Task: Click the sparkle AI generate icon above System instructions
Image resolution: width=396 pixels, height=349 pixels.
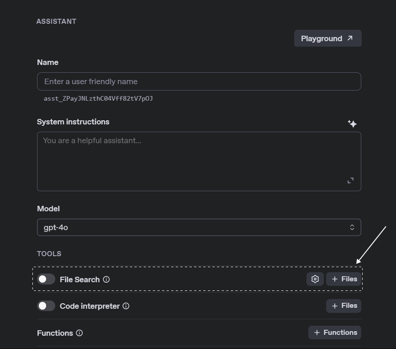Action: tap(352, 123)
